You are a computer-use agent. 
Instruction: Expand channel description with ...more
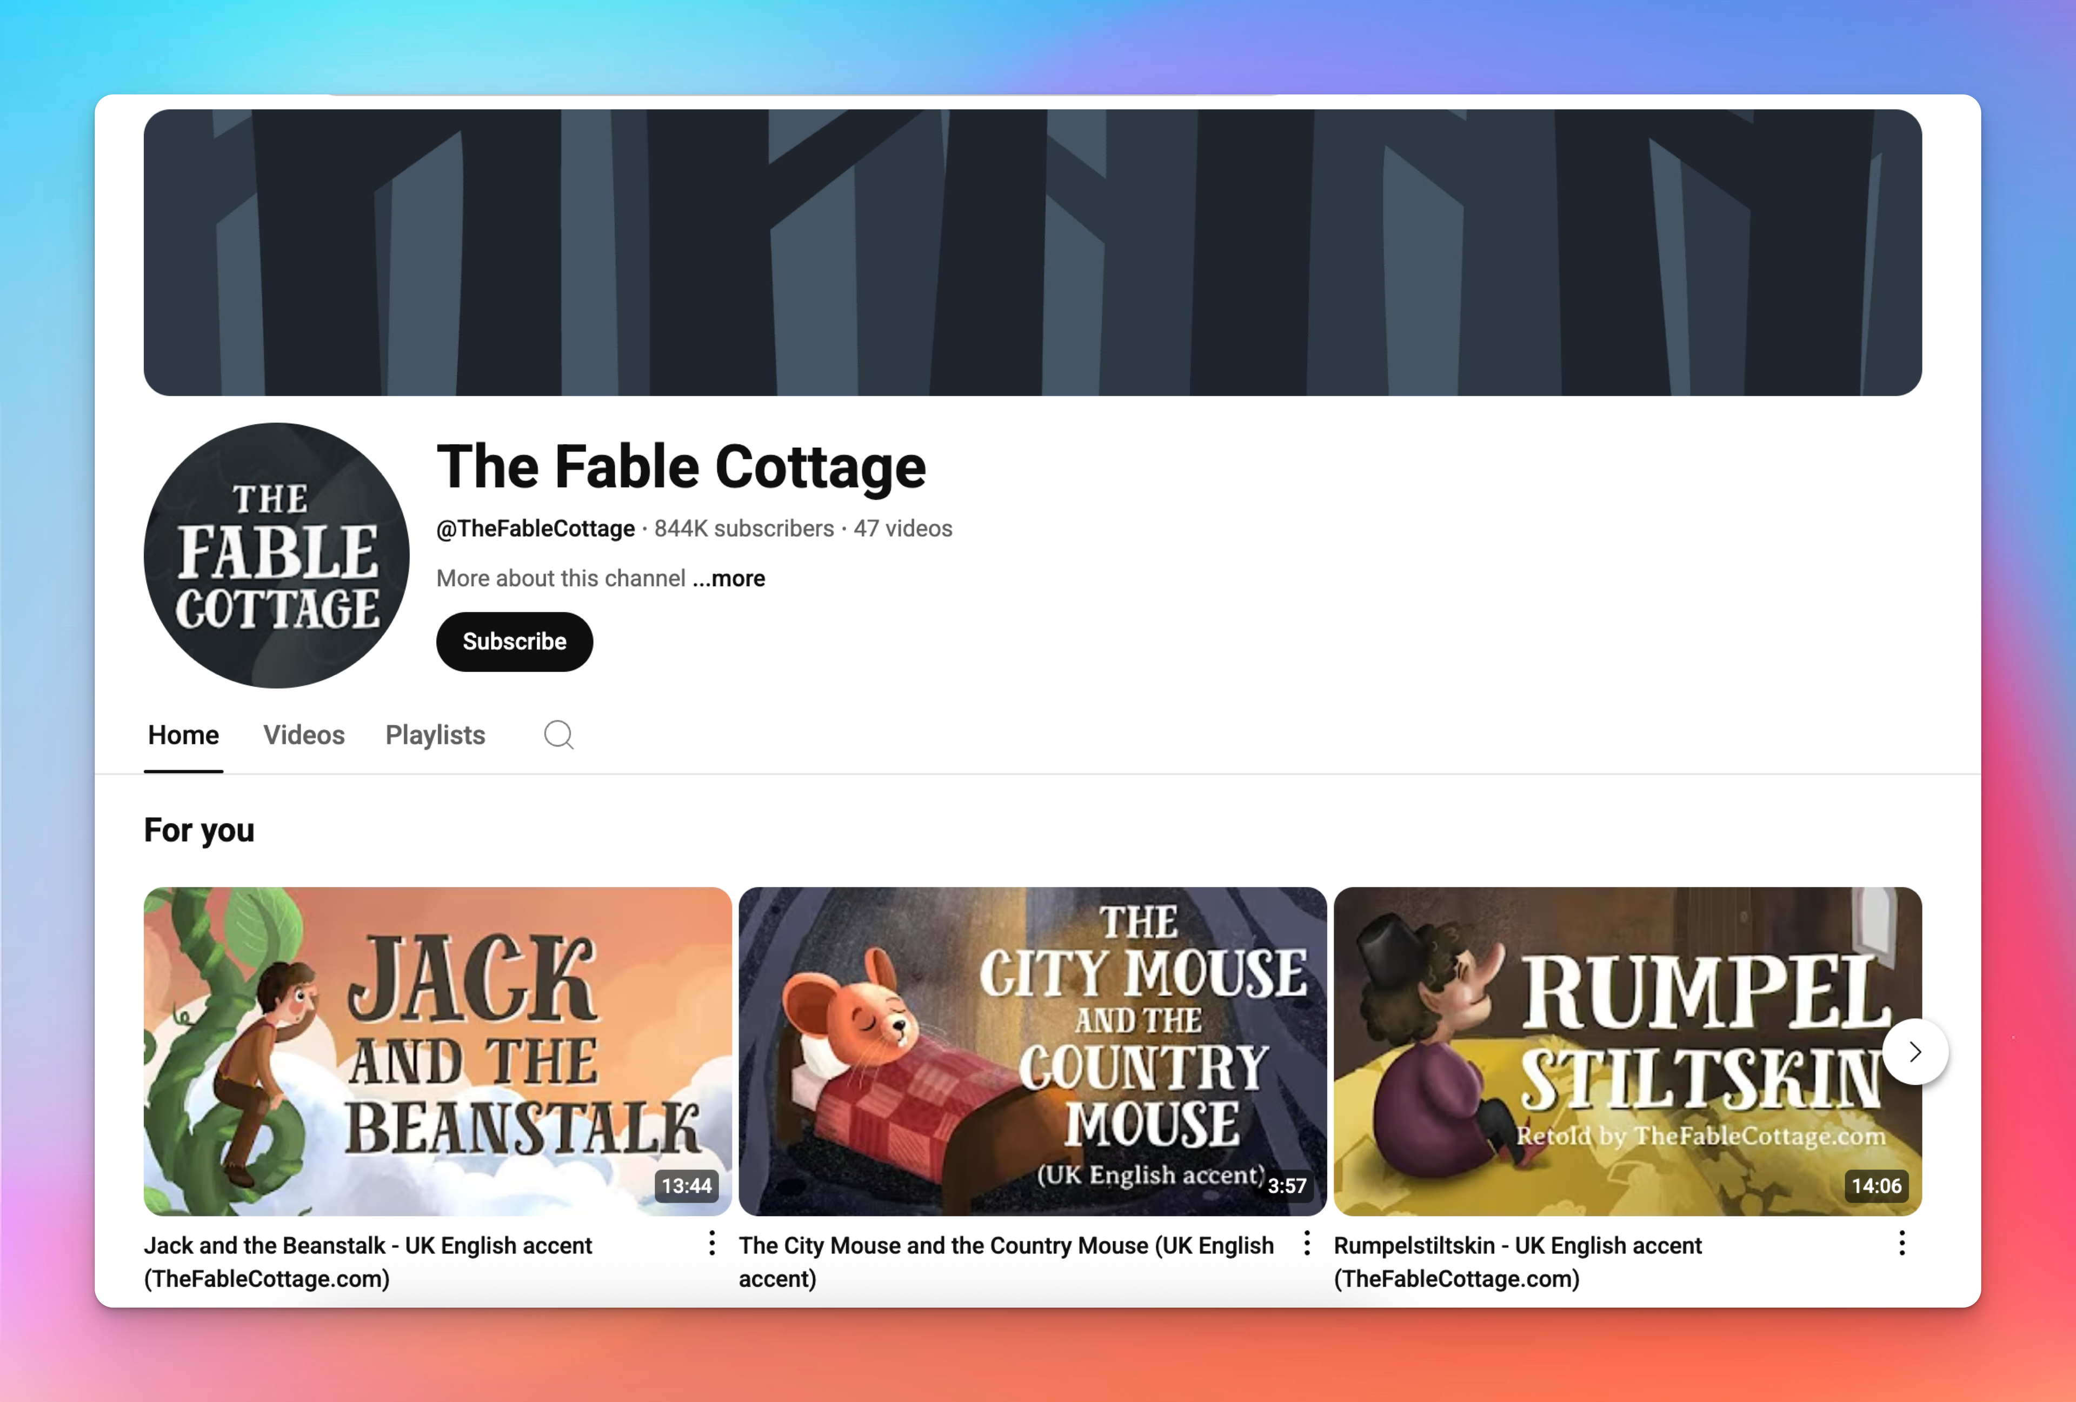coord(729,579)
